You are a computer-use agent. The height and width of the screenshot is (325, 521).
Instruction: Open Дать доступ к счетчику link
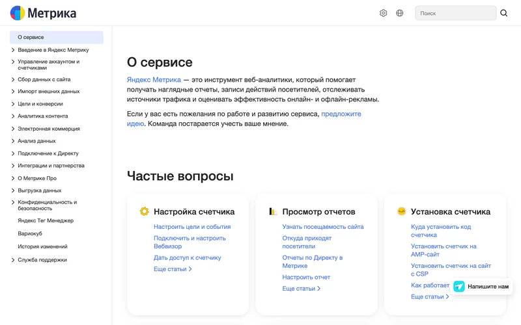click(x=188, y=257)
